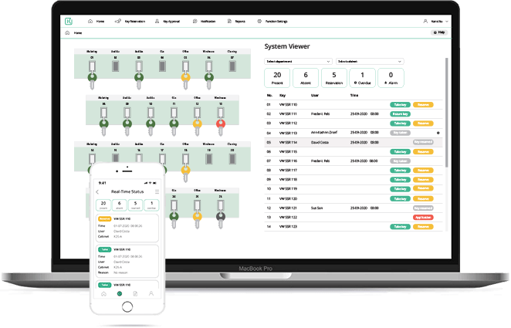Screen dimensions: 511x328
Task: Click the user profile icon in header
Action: (x=425, y=21)
